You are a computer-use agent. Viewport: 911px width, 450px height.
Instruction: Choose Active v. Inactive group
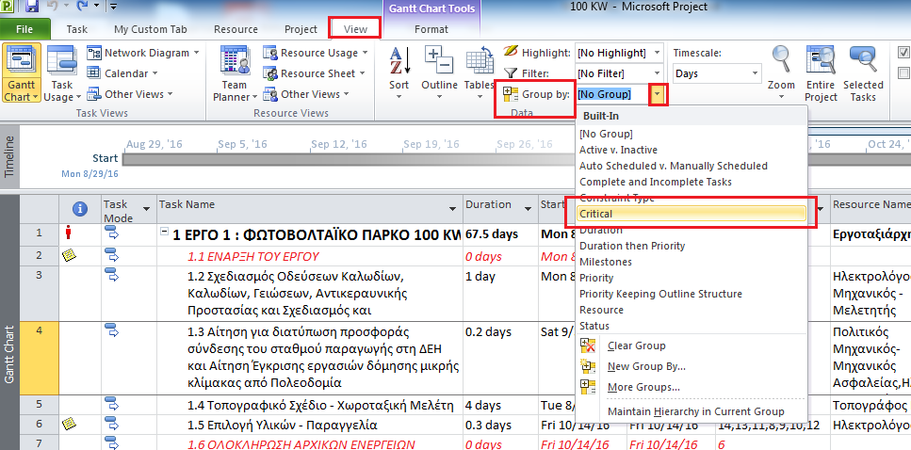(691, 150)
